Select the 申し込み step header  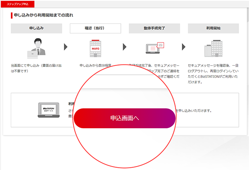tap(36, 28)
